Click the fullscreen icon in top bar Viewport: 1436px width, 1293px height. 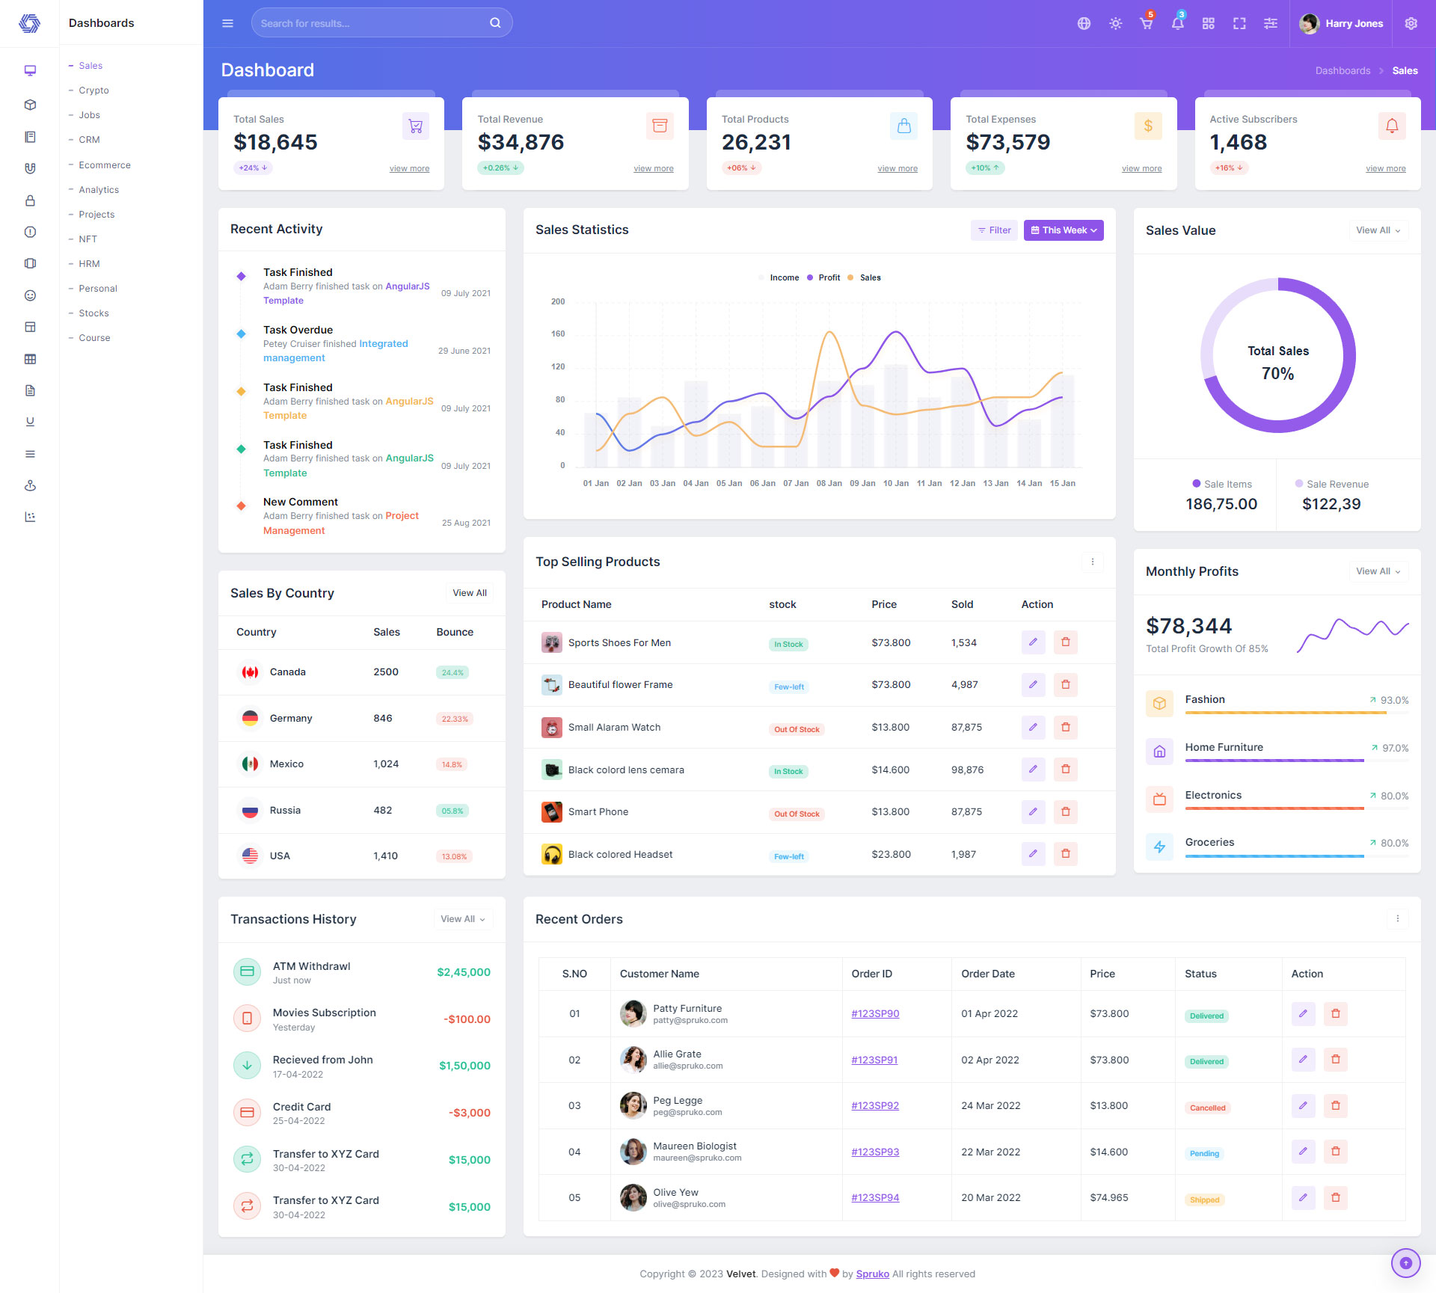pyautogui.click(x=1239, y=23)
